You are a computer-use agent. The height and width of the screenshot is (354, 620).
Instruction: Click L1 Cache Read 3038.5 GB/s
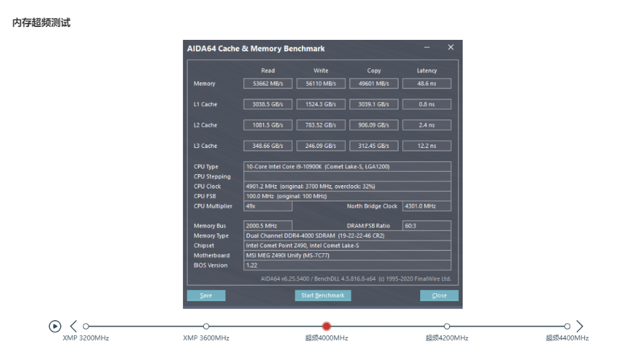point(267,105)
